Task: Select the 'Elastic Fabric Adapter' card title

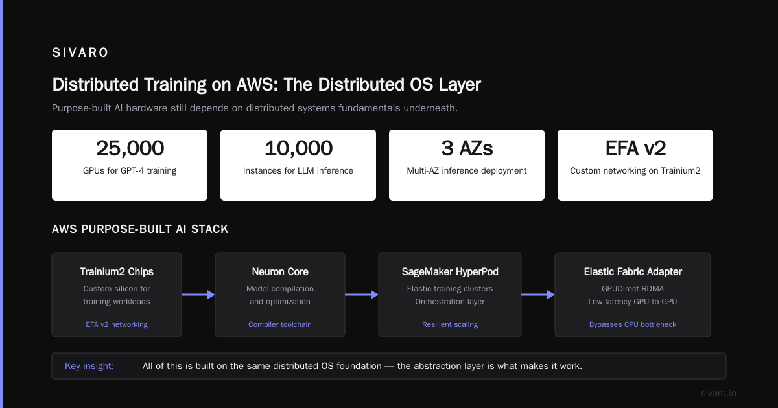Action: click(x=633, y=272)
